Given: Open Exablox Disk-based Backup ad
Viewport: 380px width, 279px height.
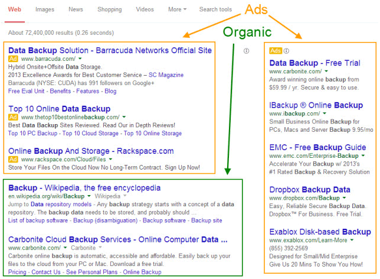Looking at the screenshot, I should 320,232.
